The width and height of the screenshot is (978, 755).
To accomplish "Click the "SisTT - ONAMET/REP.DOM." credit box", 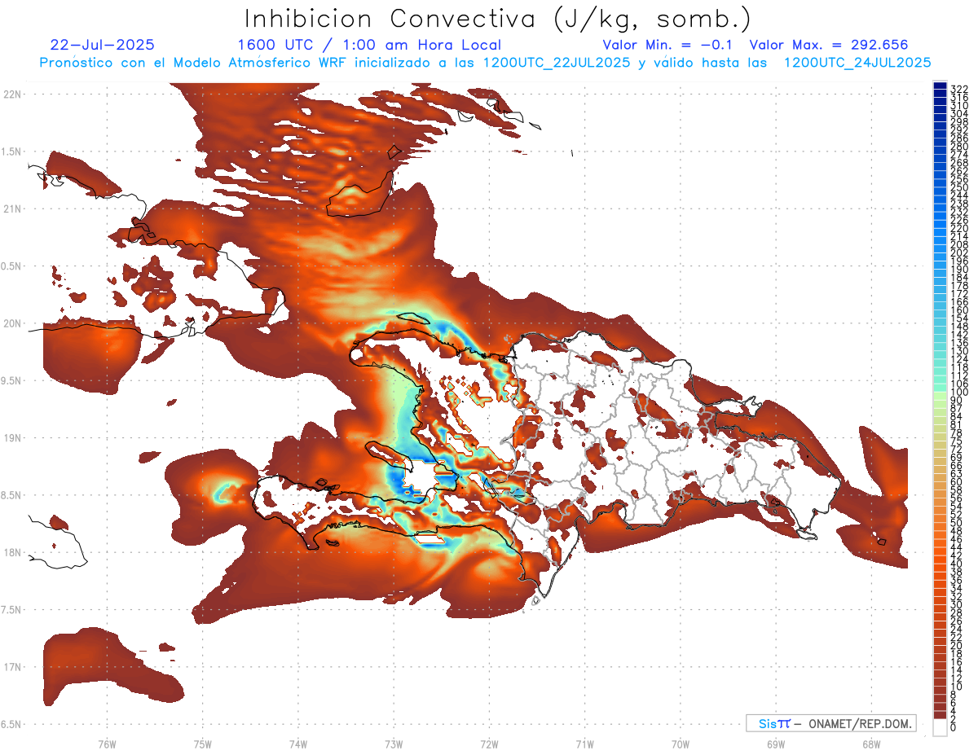I will (831, 723).
